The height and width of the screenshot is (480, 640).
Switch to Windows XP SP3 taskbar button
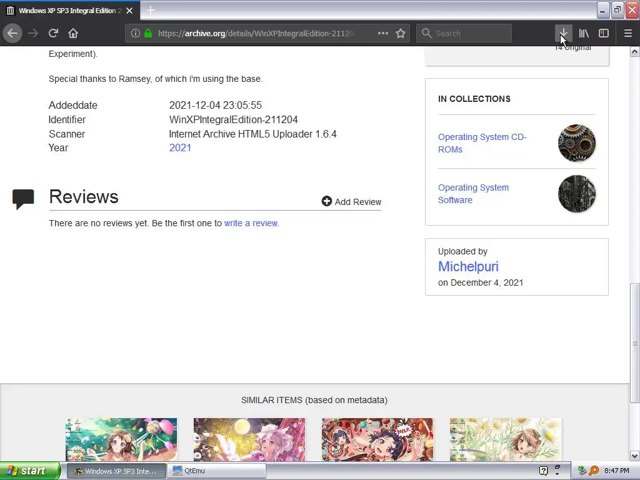tap(116, 471)
